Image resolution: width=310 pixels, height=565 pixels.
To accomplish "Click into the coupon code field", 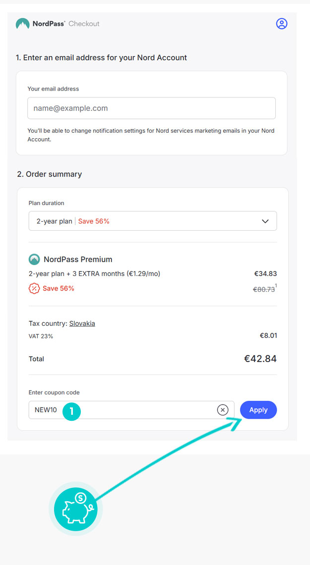I will coord(139,410).
